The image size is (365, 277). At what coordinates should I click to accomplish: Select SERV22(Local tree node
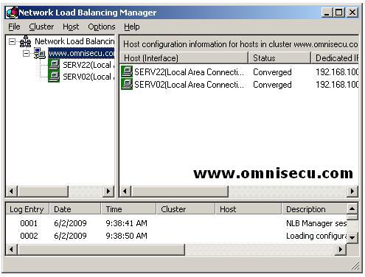point(88,65)
